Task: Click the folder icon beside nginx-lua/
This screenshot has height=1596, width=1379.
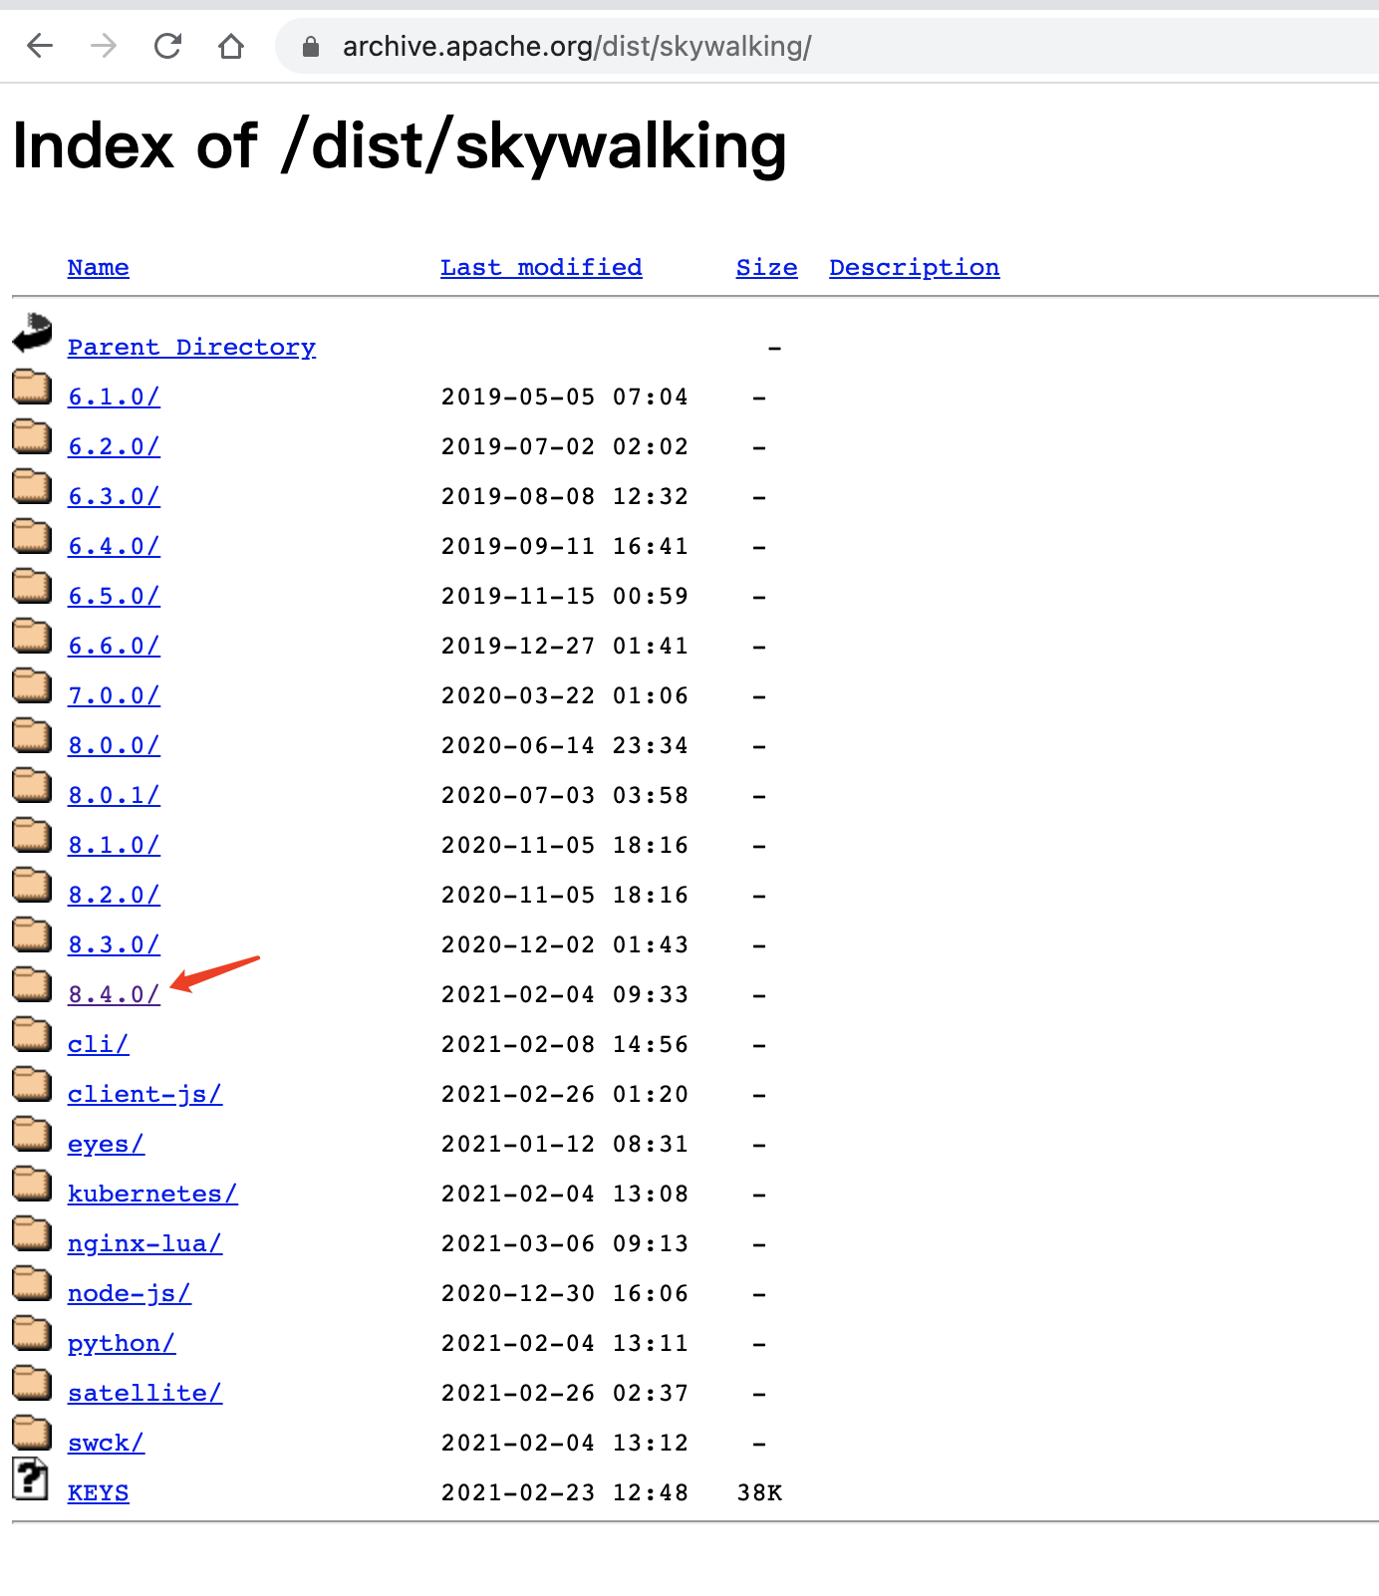Action: [32, 1233]
